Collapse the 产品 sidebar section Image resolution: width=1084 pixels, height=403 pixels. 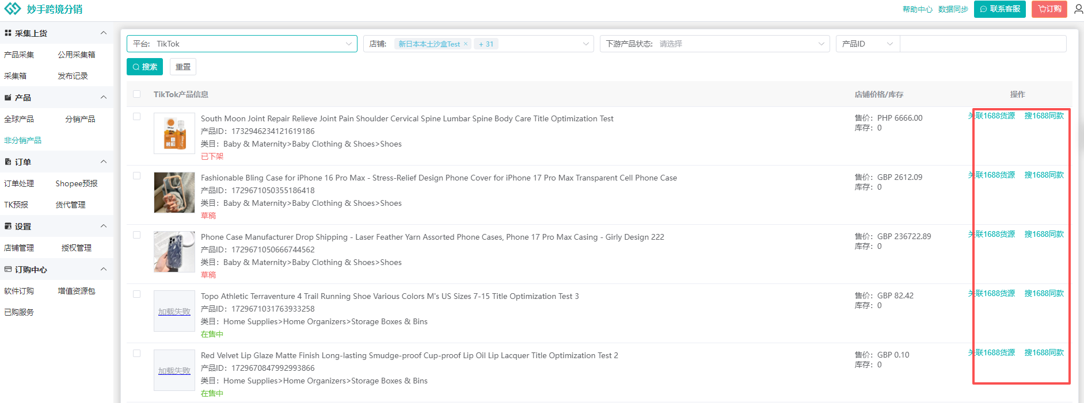[104, 97]
